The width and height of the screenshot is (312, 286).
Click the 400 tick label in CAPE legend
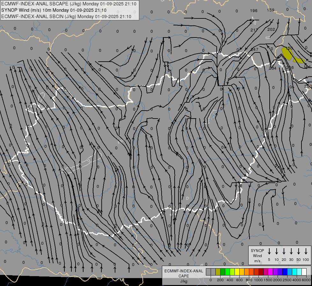coord(230,280)
